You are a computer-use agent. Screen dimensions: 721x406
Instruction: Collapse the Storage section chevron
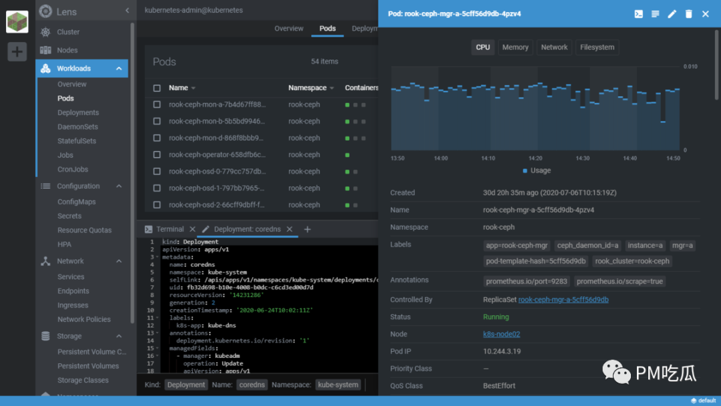point(119,336)
